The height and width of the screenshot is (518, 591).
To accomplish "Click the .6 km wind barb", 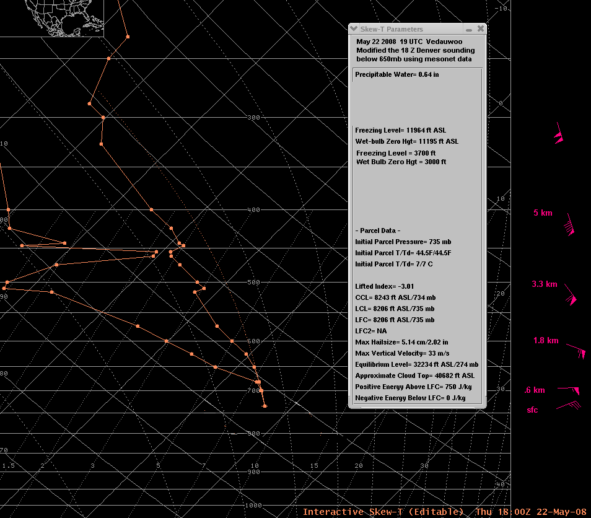I will [569, 390].
